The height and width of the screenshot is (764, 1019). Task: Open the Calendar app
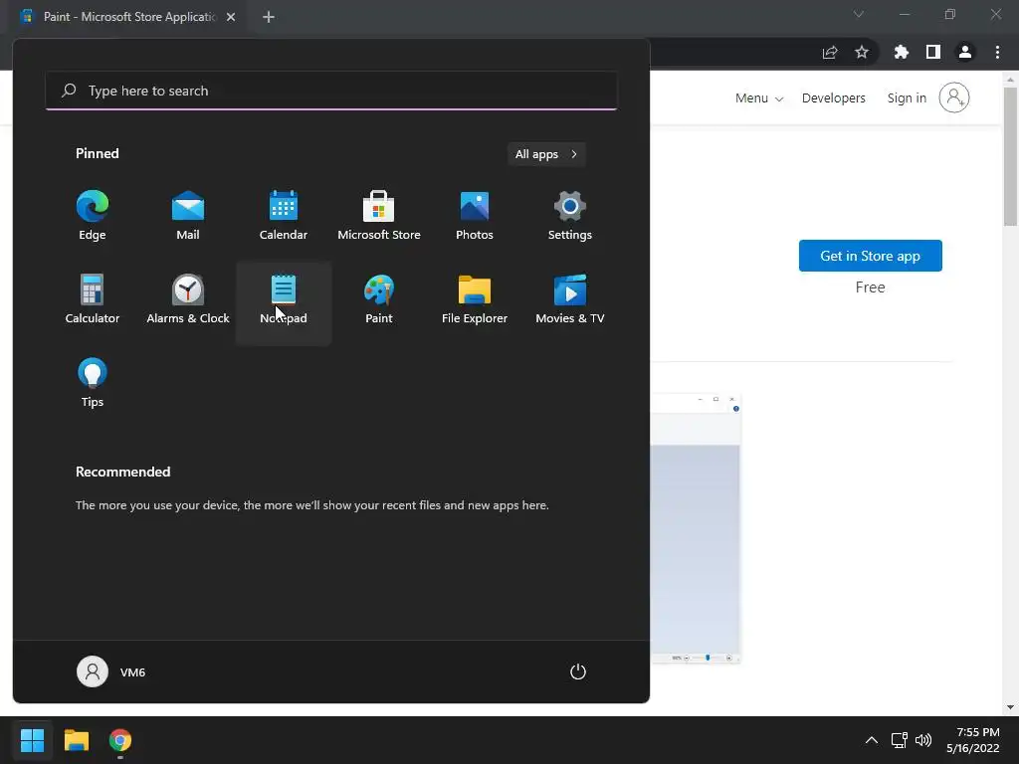point(284,216)
